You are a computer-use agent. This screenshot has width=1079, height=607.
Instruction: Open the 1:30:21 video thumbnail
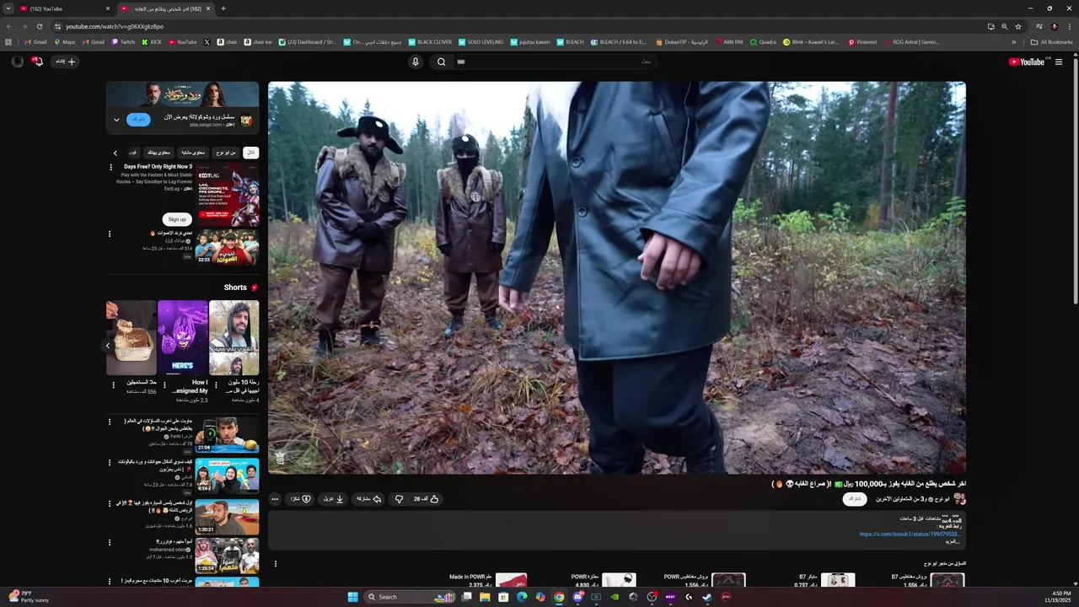coord(228,517)
